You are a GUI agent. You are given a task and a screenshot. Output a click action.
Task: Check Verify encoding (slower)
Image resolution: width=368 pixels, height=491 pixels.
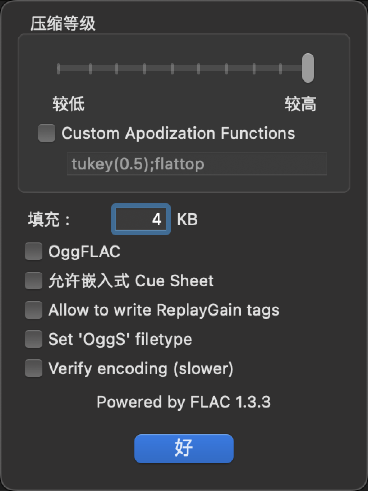(x=33, y=368)
